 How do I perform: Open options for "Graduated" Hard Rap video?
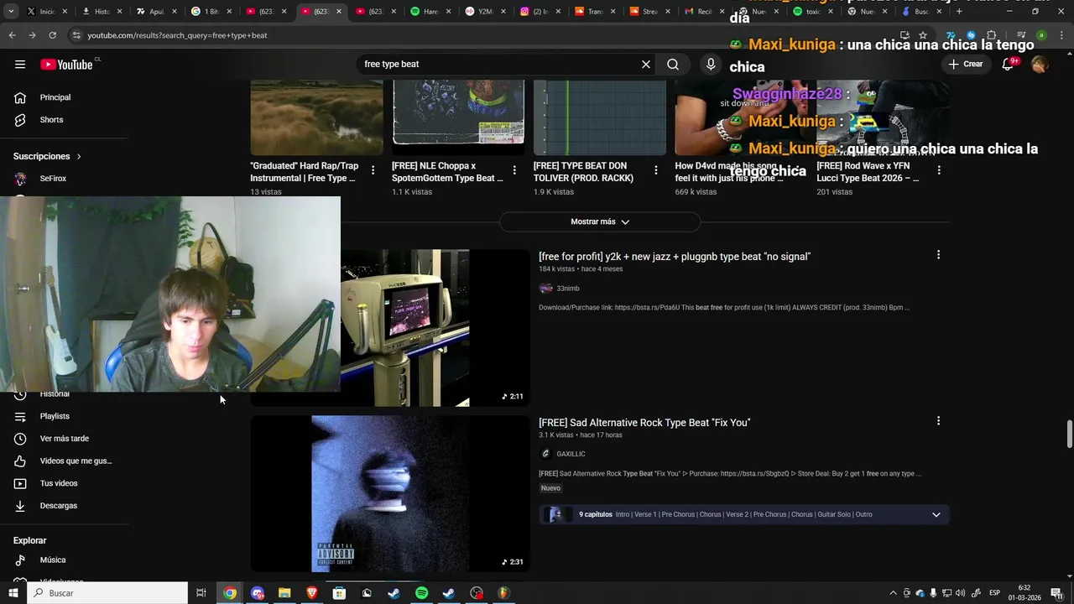373,170
